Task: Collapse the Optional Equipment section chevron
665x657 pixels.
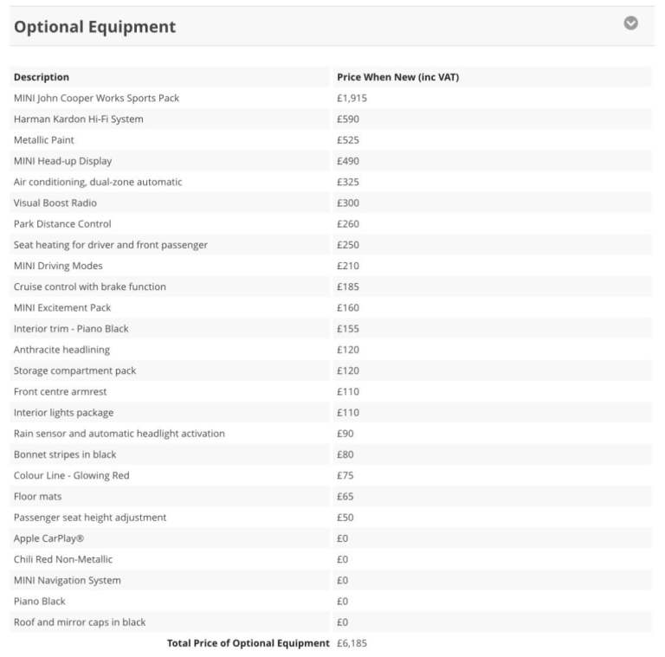Action: pyautogui.click(x=631, y=23)
